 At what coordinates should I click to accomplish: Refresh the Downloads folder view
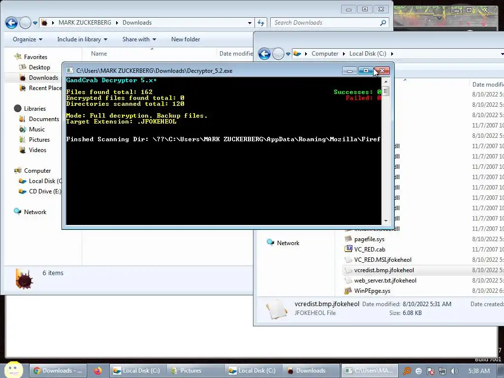point(261,23)
